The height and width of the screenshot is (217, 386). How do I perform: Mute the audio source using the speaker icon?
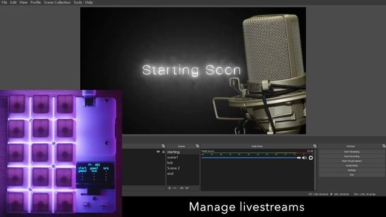[x=304, y=158]
